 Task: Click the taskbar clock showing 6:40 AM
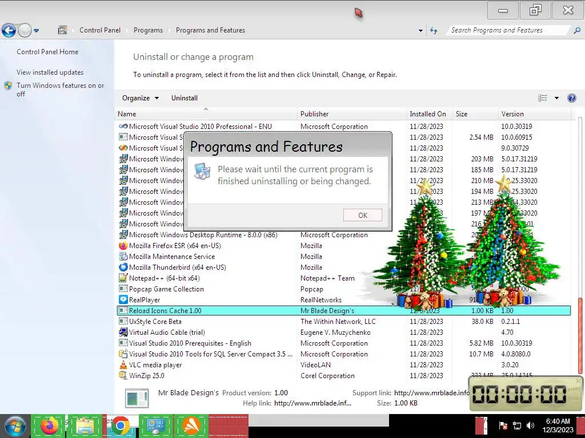(x=558, y=425)
